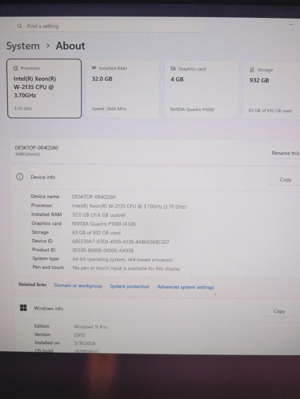Click the Windows logo icon in Windows info

(x=23, y=308)
